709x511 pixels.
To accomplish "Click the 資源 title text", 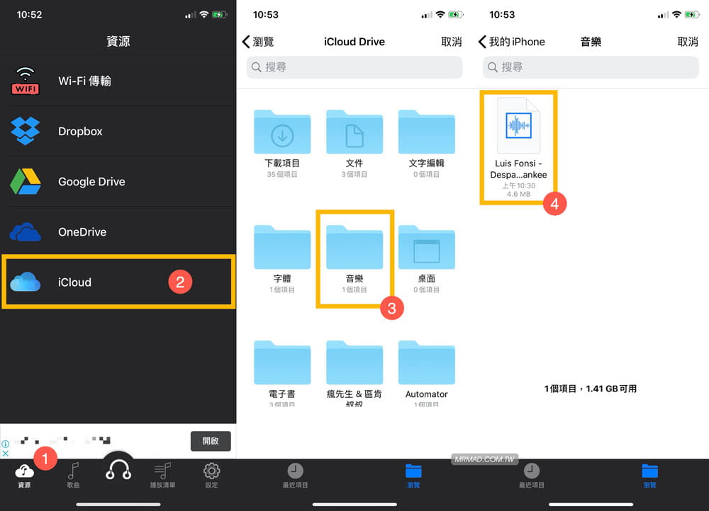I will pos(118,42).
